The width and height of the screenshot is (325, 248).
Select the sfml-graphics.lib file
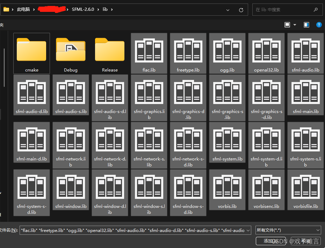[149, 98]
